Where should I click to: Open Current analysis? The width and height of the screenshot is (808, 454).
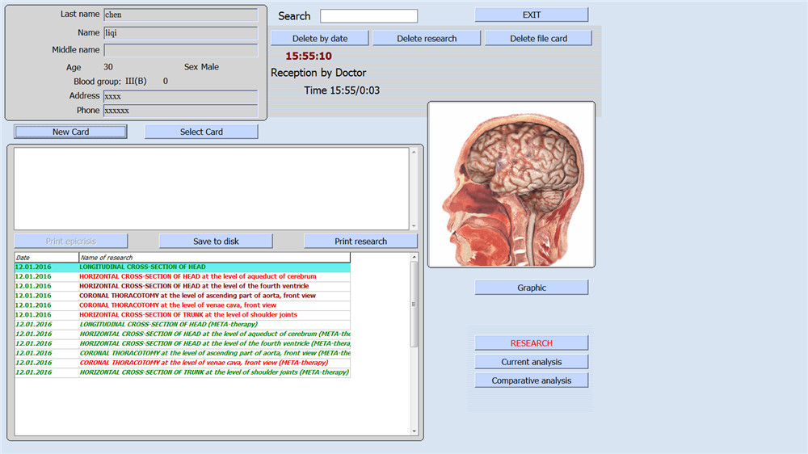[x=532, y=362]
